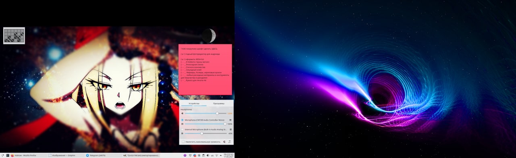
Task: Switch keyboard layout indicator US
Action: coord(212,156)
